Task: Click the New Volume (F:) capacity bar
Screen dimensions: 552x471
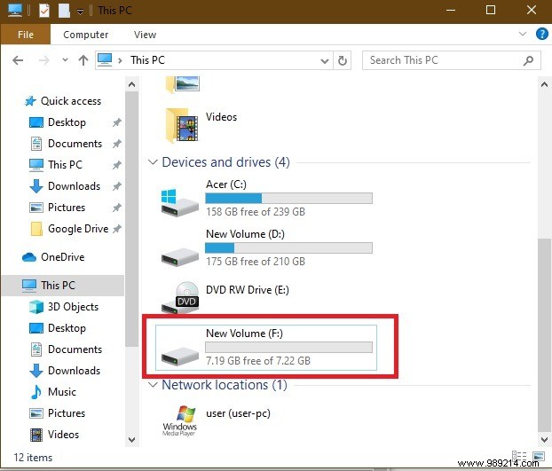Action: (x=288, y=347)
